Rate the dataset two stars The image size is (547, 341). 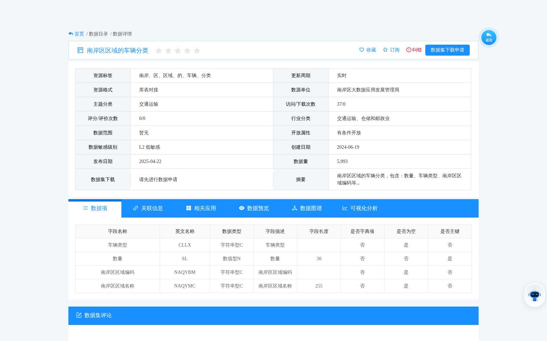click(x=168, y=50)
